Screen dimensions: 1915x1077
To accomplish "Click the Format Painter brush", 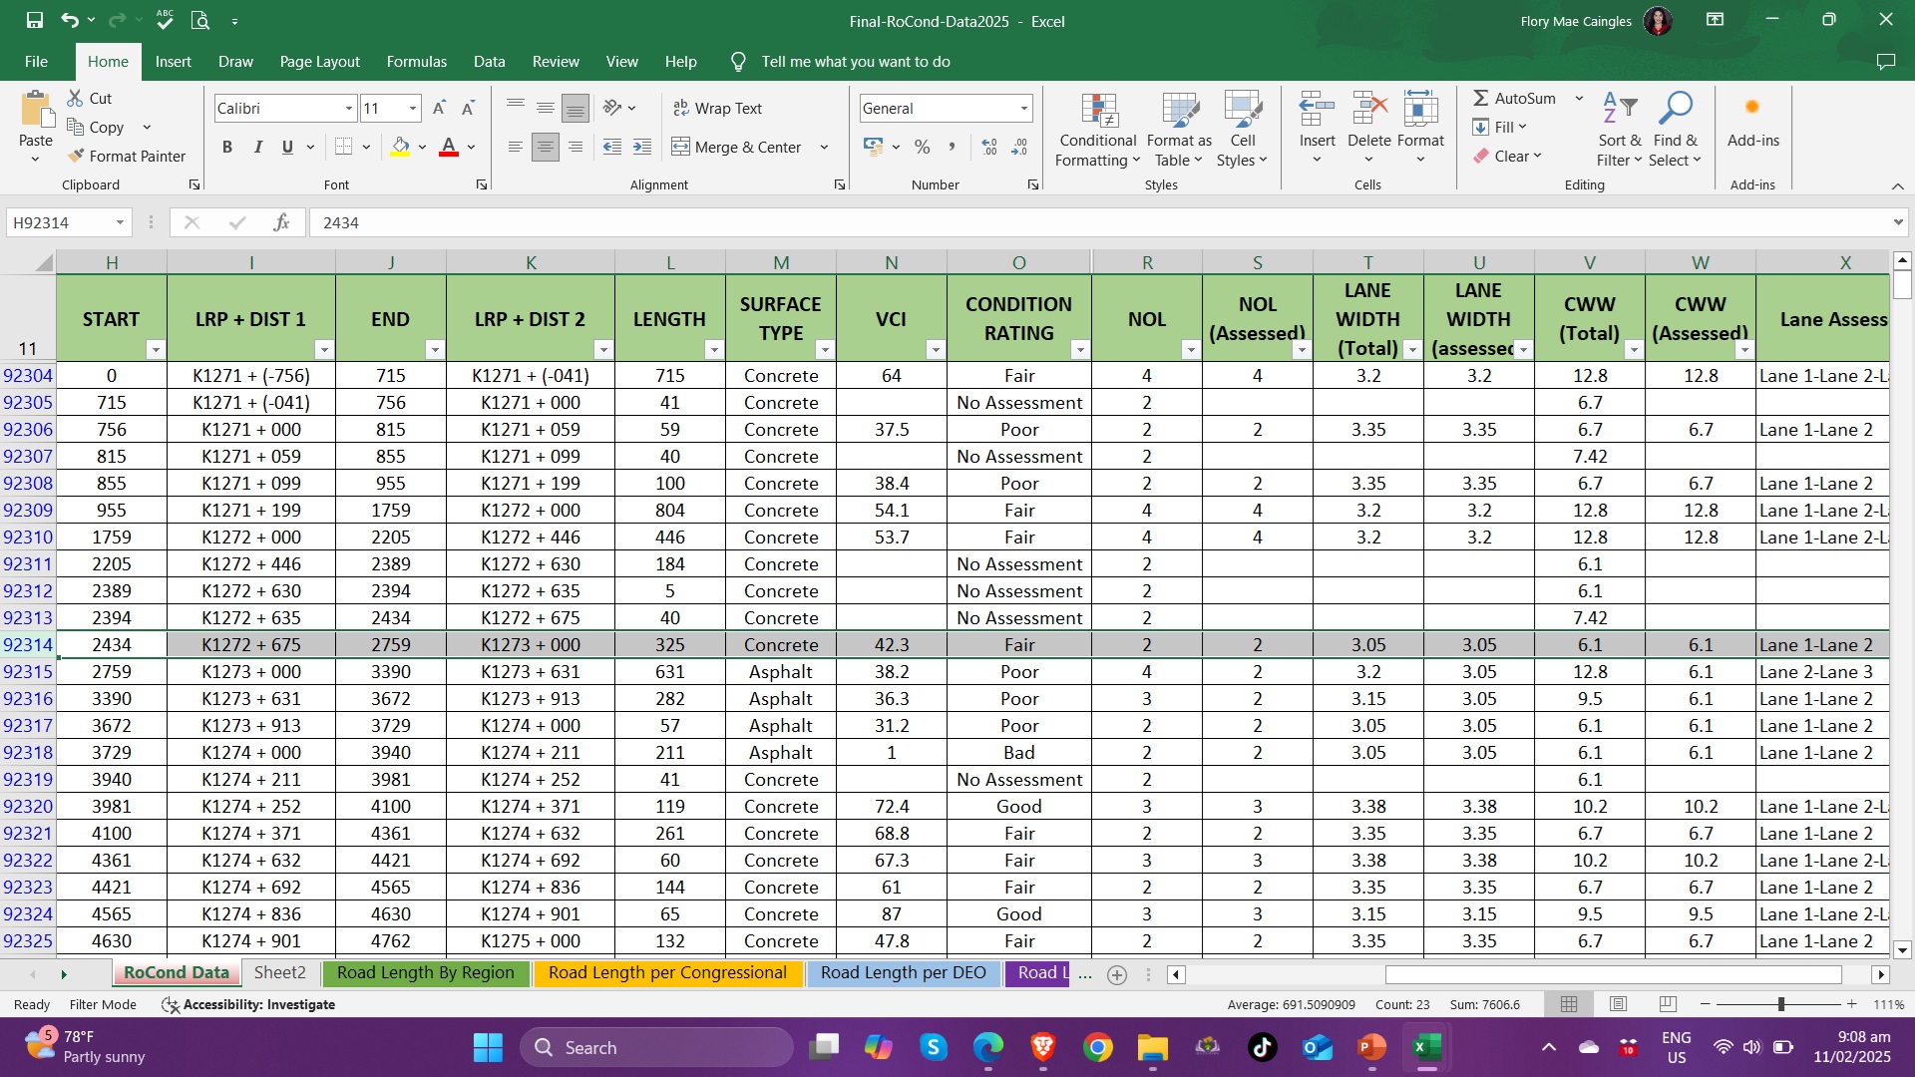I will (x=77, y=157).
